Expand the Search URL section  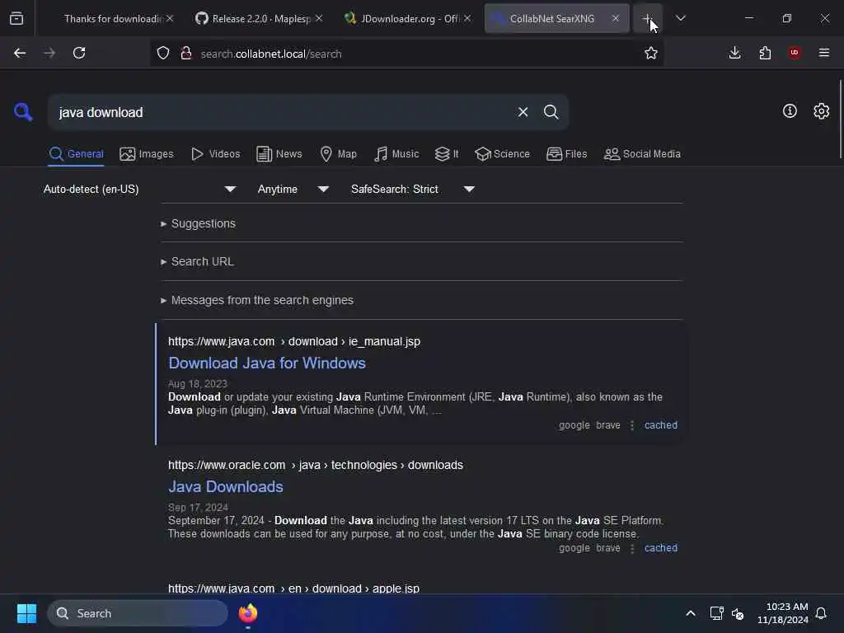(197, 261)
